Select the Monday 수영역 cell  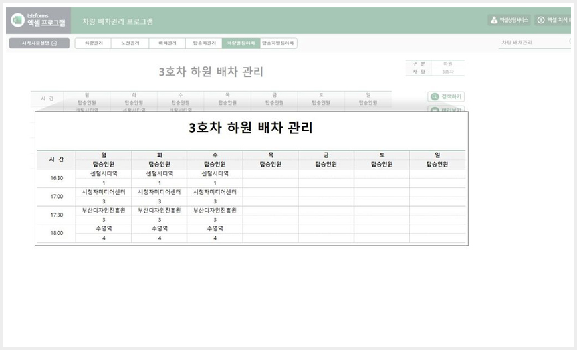point(104,228)
